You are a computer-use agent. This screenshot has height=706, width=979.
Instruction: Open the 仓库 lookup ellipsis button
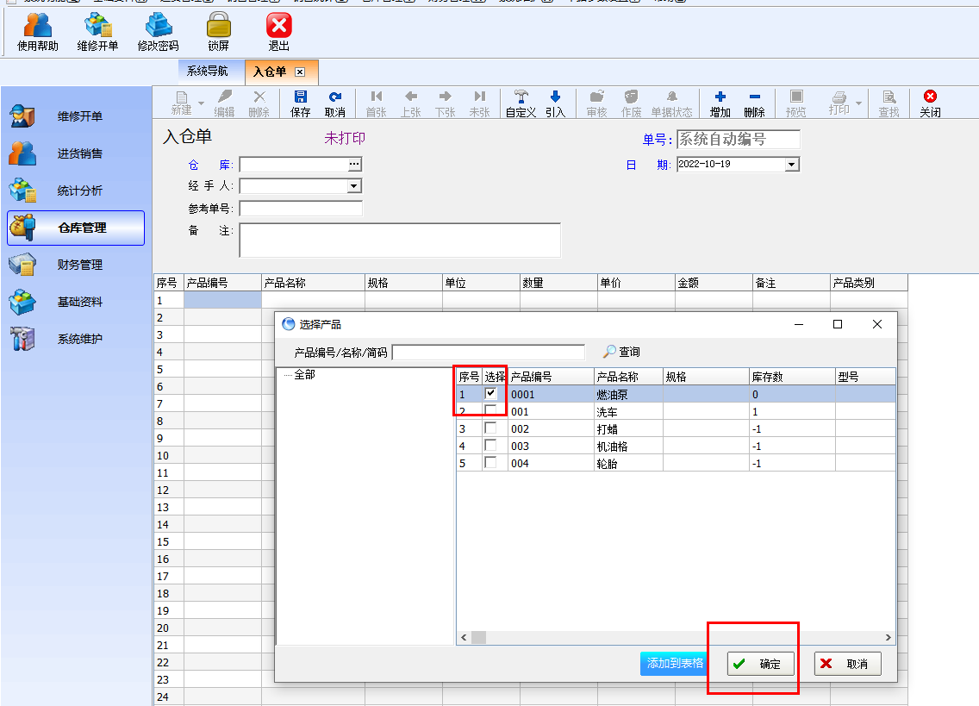[355, 165]
